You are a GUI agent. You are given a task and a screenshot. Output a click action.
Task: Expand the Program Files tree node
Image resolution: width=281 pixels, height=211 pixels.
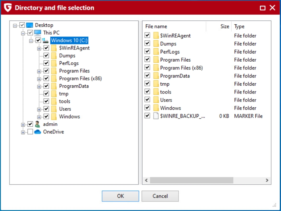39,71
